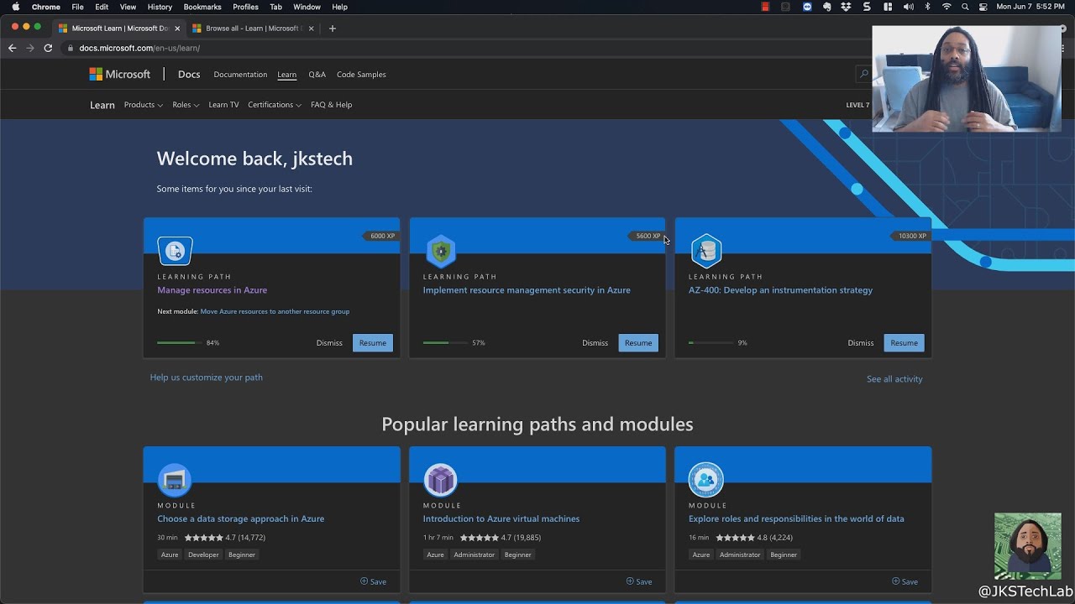
Task: Save the Azure virtual machines module
Action: pyautogui.click(x=638, y=581)
